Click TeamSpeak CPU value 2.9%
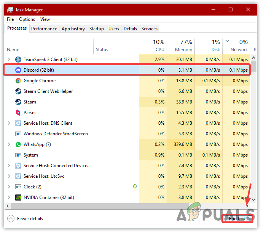This screenshot has width=261, height=232. click(x=159, y=60)
